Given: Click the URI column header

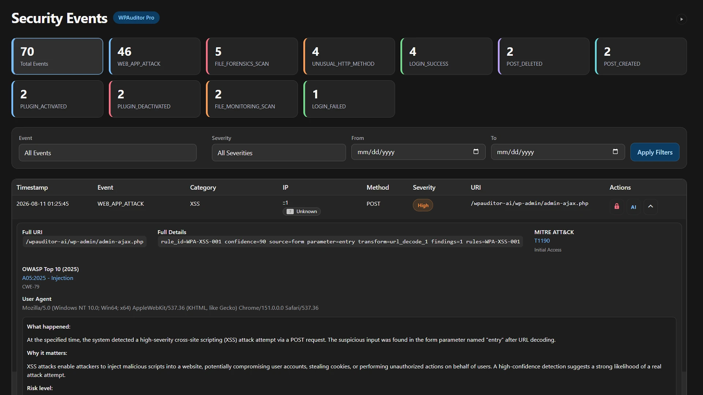Looking at the screenshot, I should point(476,187).
